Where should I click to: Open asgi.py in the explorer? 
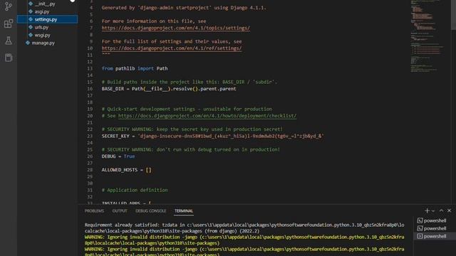tap(42, 11)
